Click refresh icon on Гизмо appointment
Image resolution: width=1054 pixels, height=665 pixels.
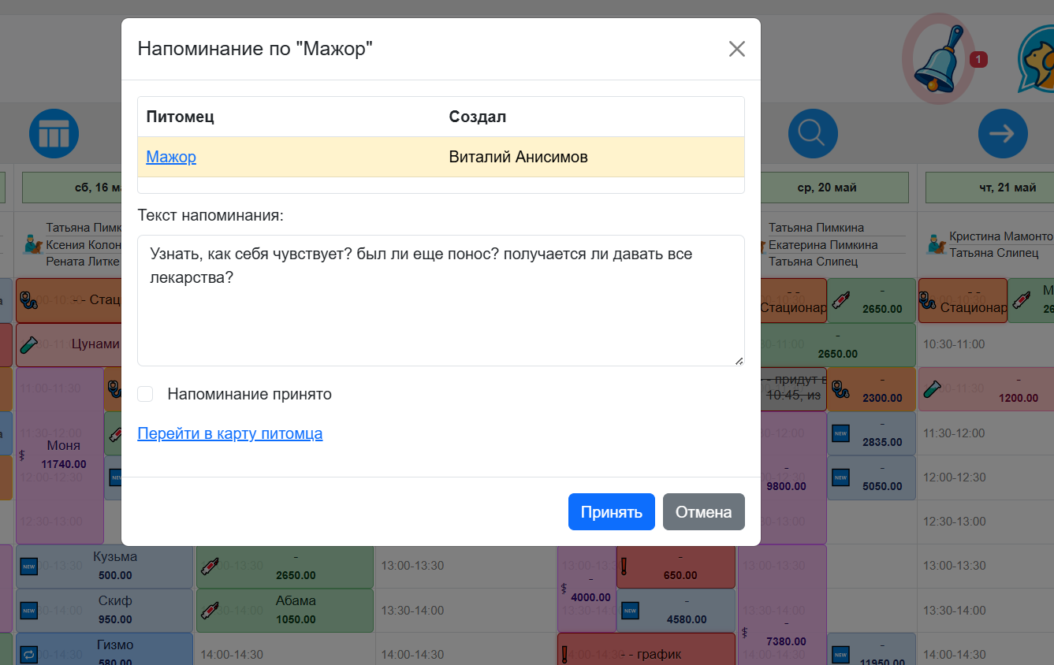coord(28,654)
